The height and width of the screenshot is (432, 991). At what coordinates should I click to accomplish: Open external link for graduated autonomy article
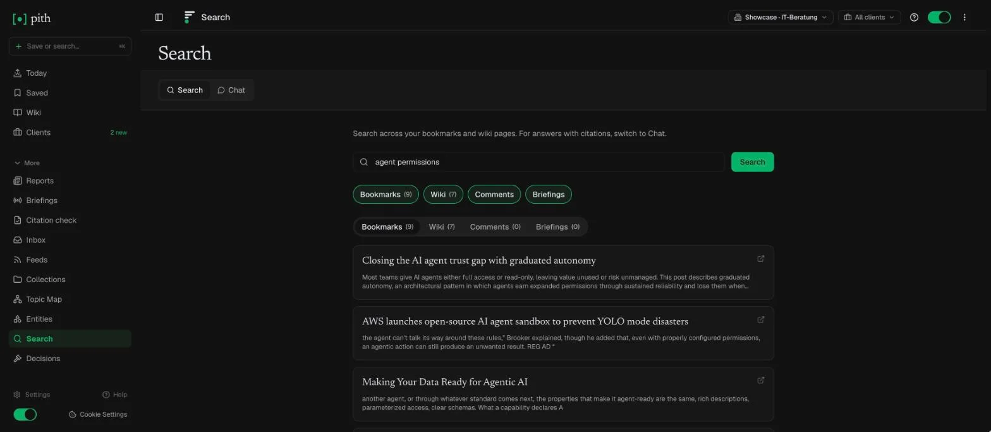pyautogui.click(x=761, y=259)
